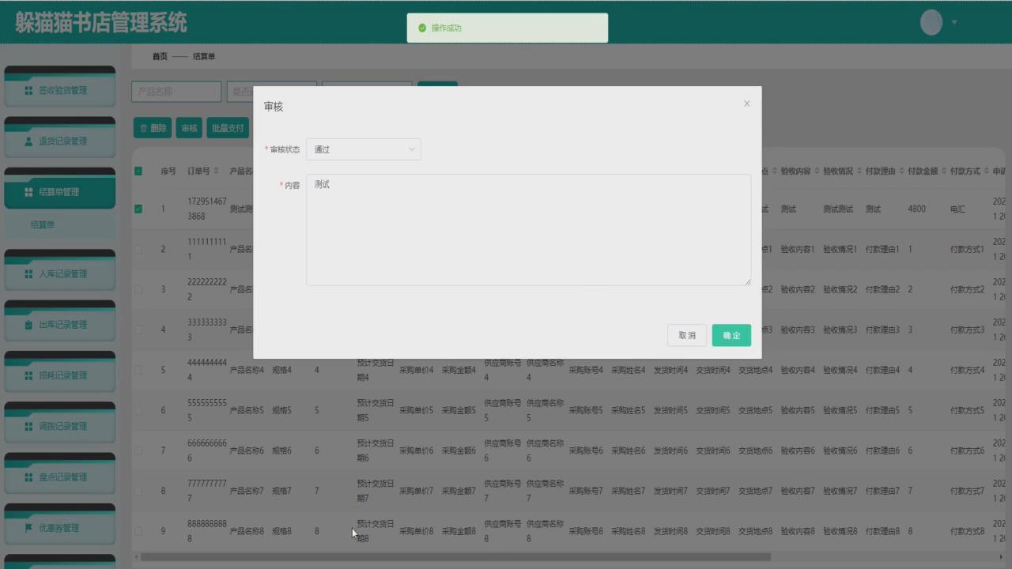
Task: Click the clipboard icon beside 出库记录管理
Action: pos(28,325)
